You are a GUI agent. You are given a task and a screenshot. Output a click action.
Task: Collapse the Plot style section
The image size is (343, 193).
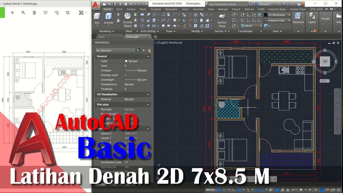tap(148, 105)
